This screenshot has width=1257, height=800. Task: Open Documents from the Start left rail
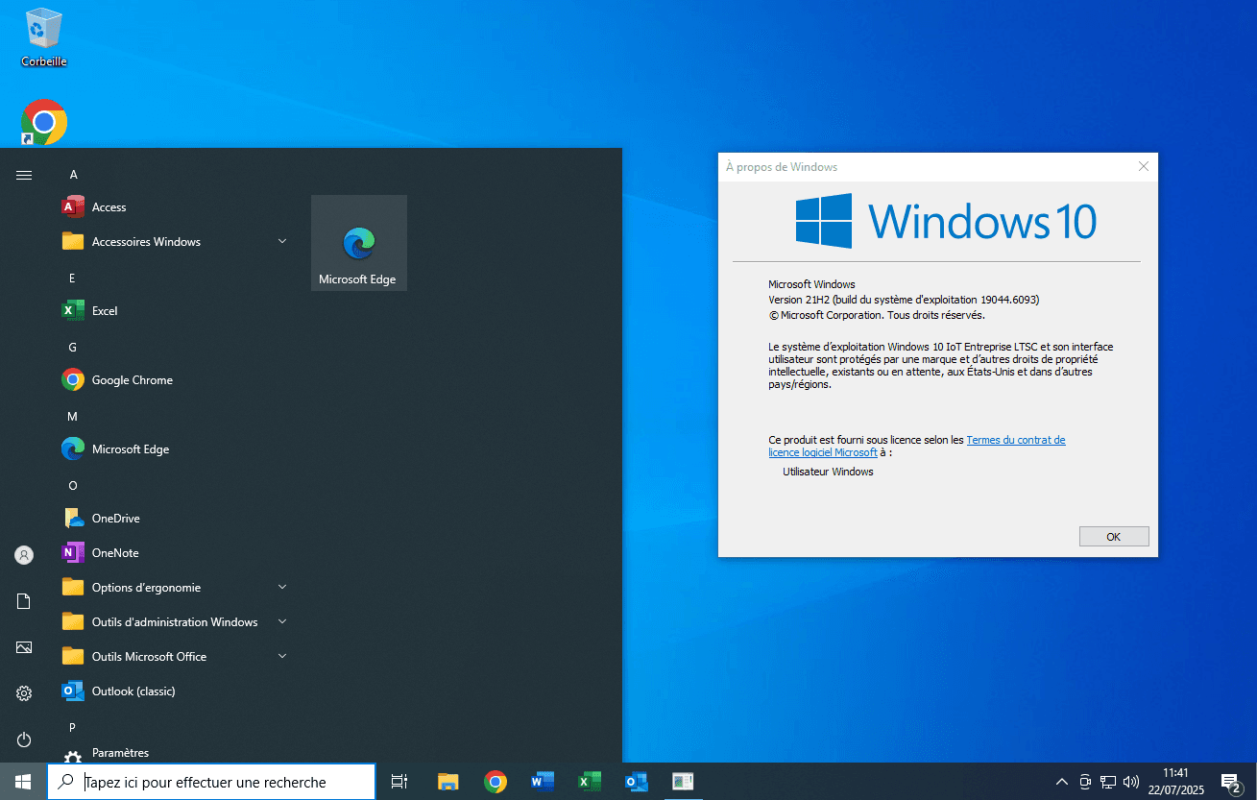pos(24,601)
